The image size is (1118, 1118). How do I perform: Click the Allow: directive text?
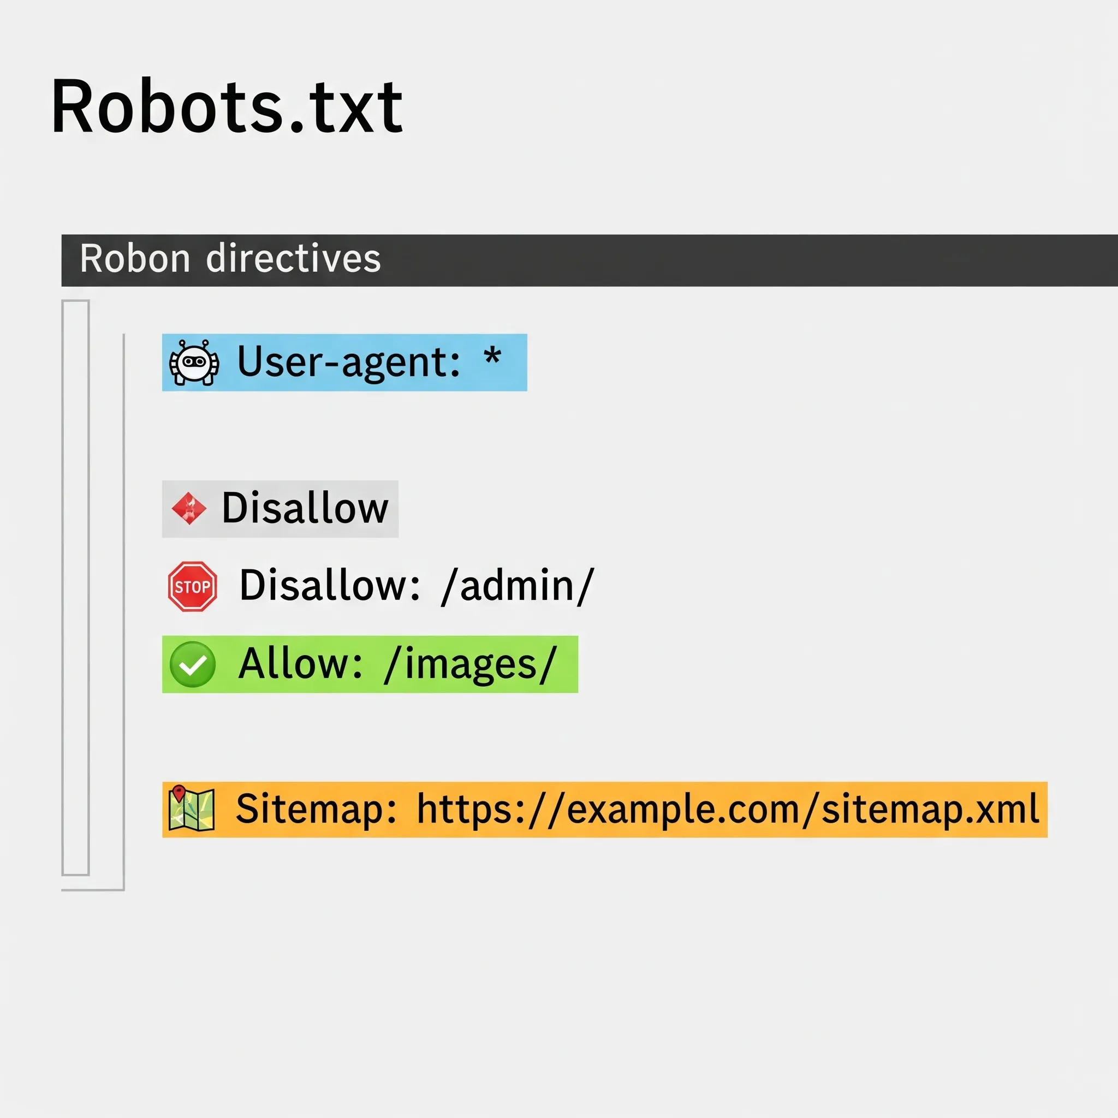300,664
